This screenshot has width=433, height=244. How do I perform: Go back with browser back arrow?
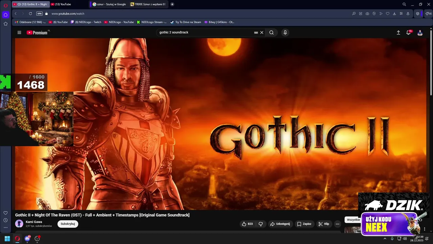(x=16, y=14)
